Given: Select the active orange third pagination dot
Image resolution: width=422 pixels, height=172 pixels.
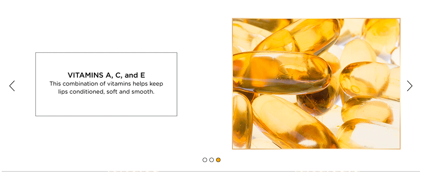Looking at the screenshot, I should (x=218, y=160).
